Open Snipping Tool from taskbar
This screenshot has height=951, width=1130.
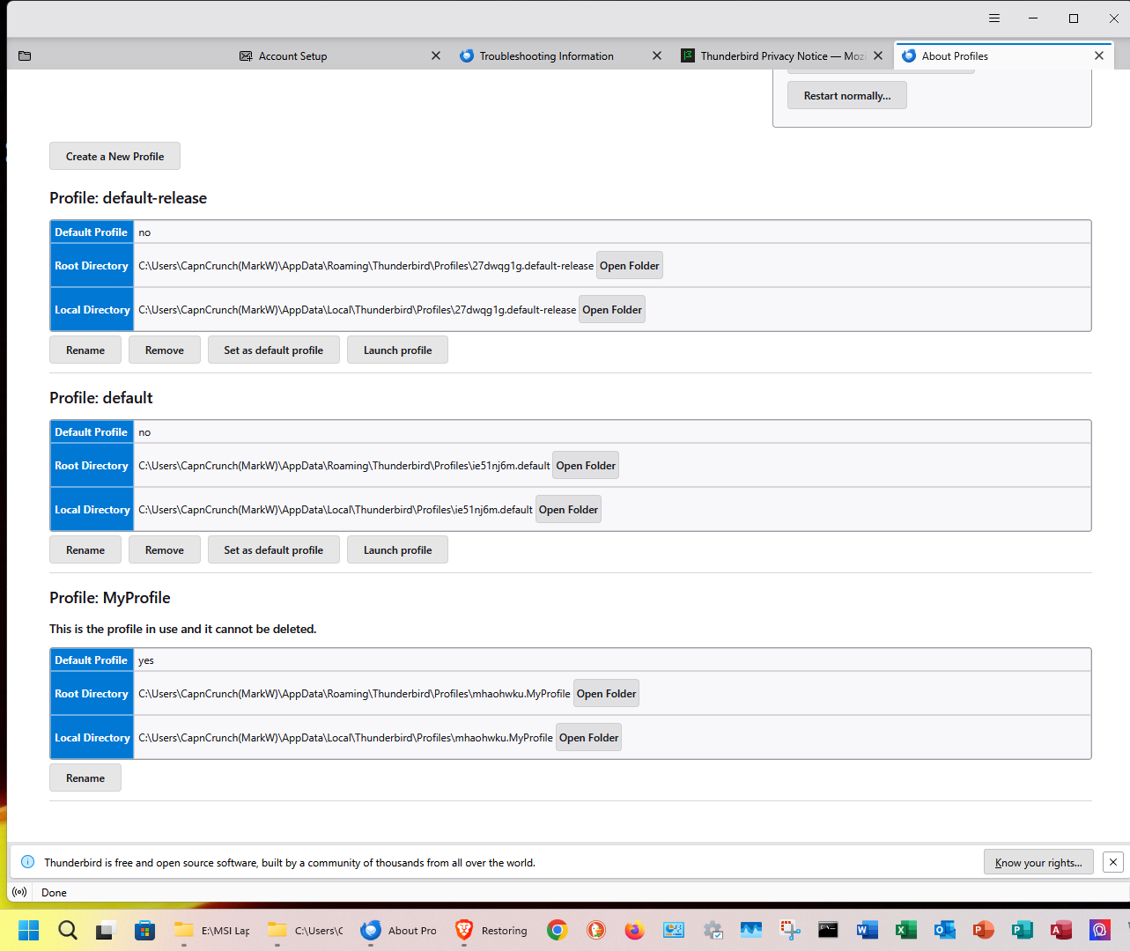coord(790,930)
